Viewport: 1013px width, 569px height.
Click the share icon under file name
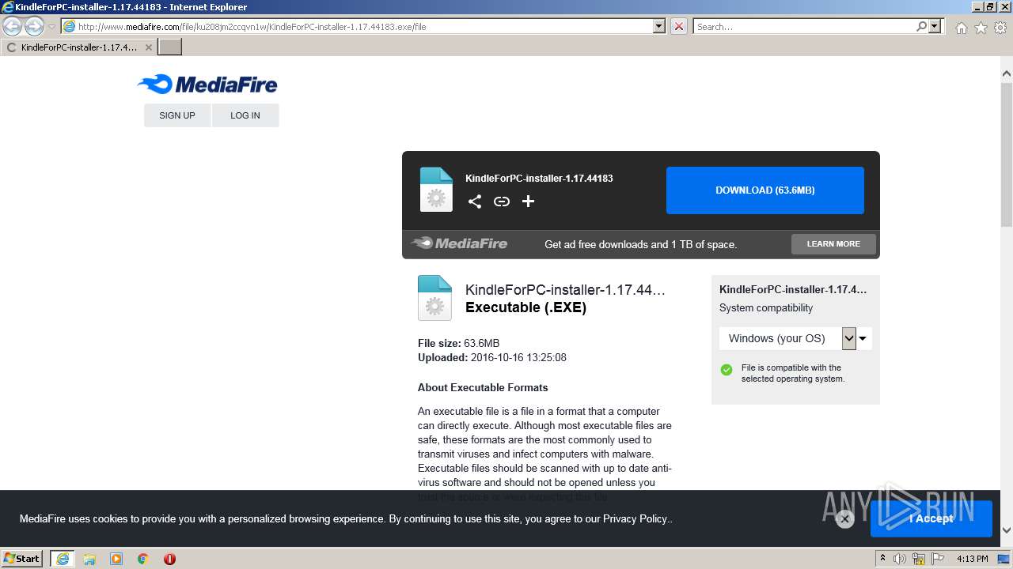coord(475,202)
